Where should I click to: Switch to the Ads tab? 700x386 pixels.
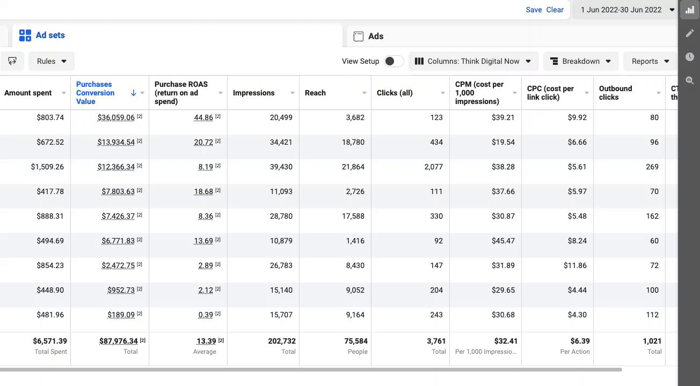(x=376, y=36)
